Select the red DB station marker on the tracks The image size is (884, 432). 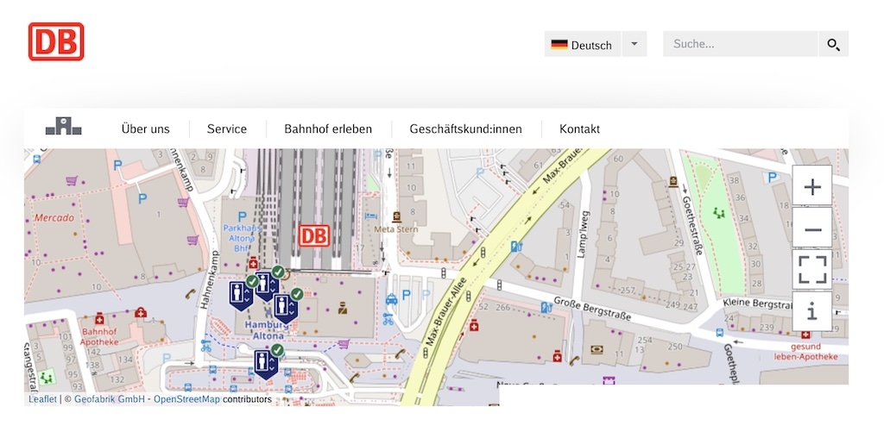313,236
